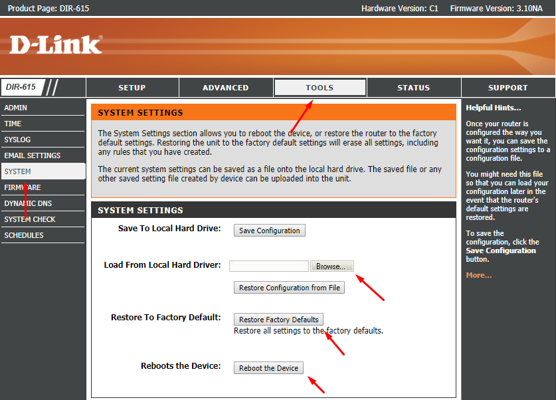The width and height of the screenshot is (556, 400).
Task: Click Hardware Version: C1 text
Action: coord(400,8)
